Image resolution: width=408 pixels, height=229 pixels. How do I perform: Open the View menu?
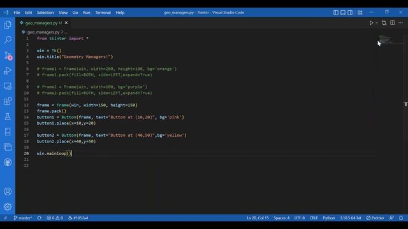pyautogui.click(x=63, y=13)
